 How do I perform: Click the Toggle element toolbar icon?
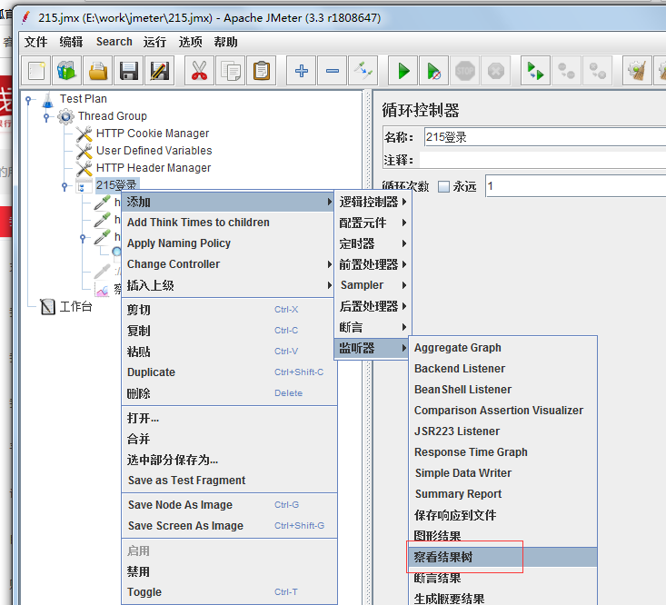[x=363, y=71]
